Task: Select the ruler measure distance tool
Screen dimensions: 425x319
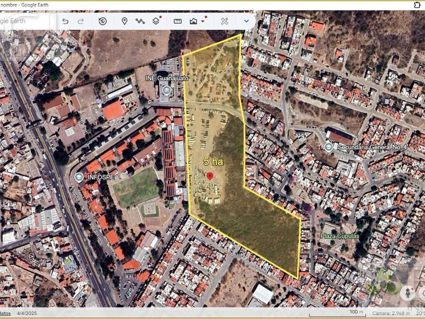Action: pos(178,21)
